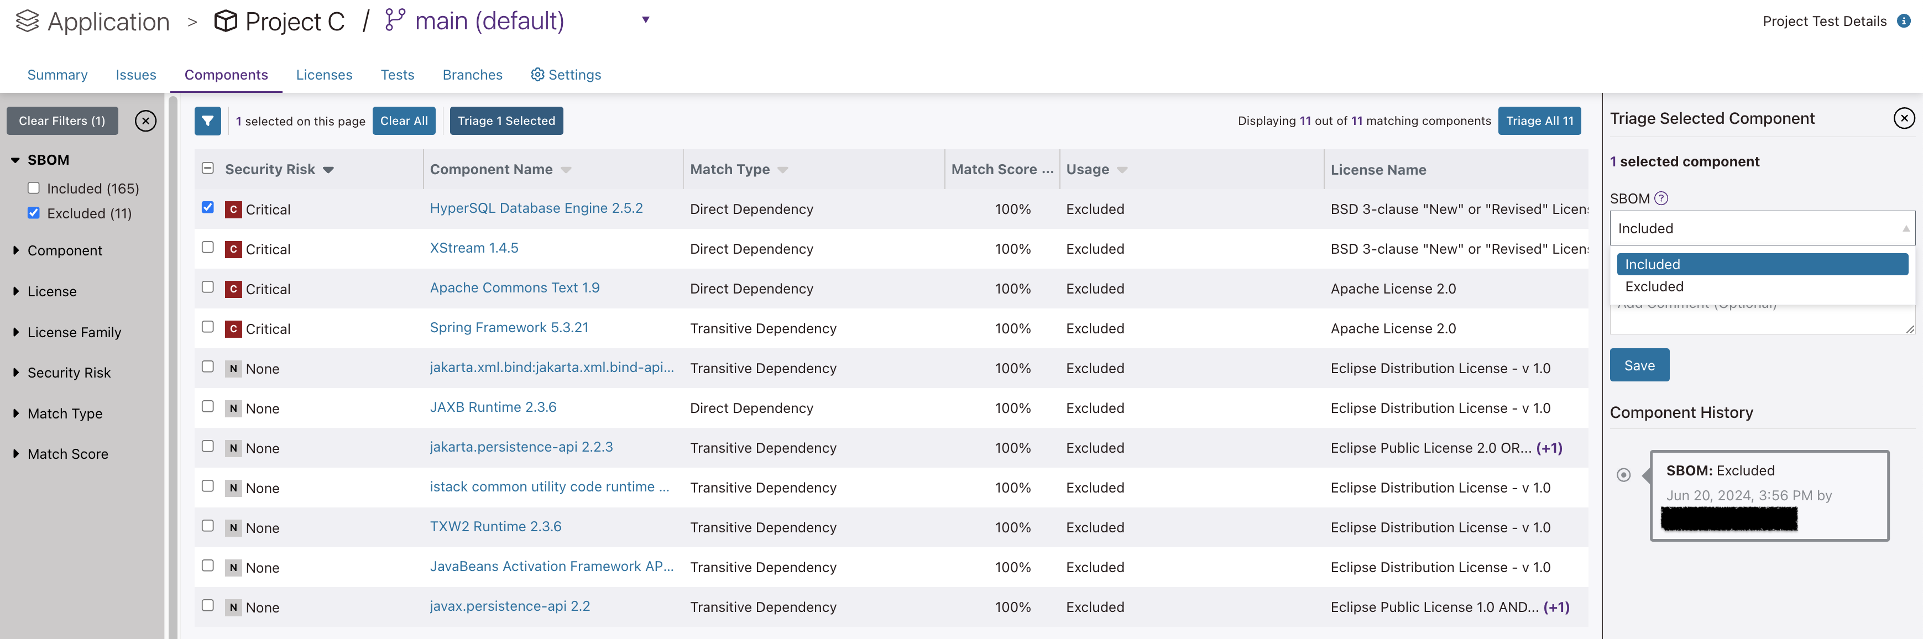1923x639 pixels.
Task: Click the Critical badge for HyperSQL row
Action: [x=234, y=209]
